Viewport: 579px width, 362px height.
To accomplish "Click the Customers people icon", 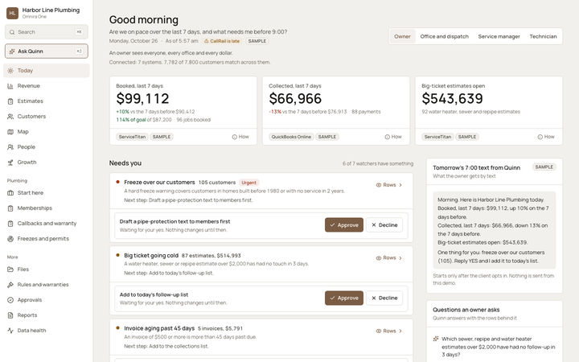I will (x=10, y=117).
